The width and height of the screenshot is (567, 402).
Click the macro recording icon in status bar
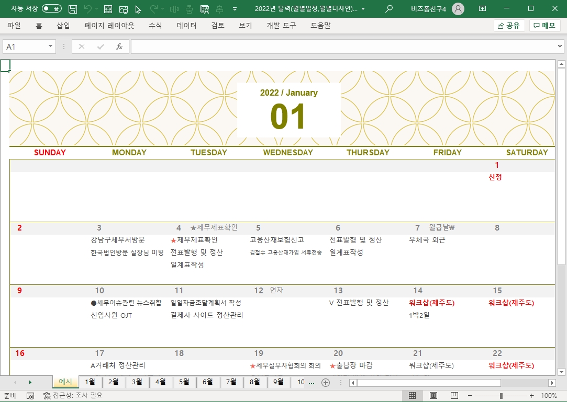(x=30, y=396)
